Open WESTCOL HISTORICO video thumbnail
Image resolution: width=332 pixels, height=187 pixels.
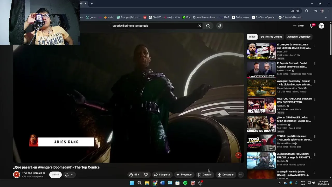click(x=261, y=105)
